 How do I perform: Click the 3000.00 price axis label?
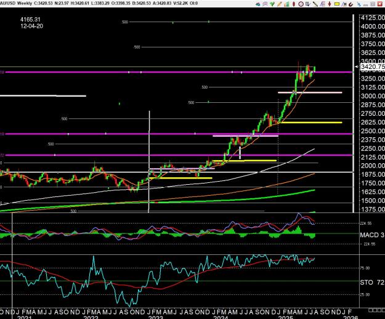tap(373, 96)
